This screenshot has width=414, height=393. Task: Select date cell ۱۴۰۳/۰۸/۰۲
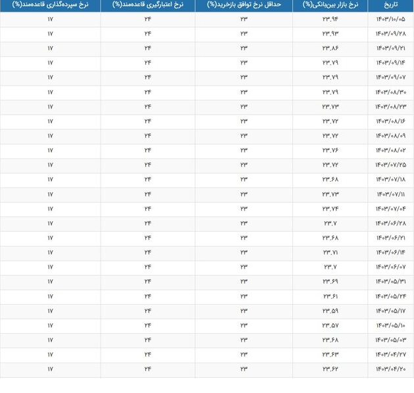pyautogui.click(x=390, y=150)
